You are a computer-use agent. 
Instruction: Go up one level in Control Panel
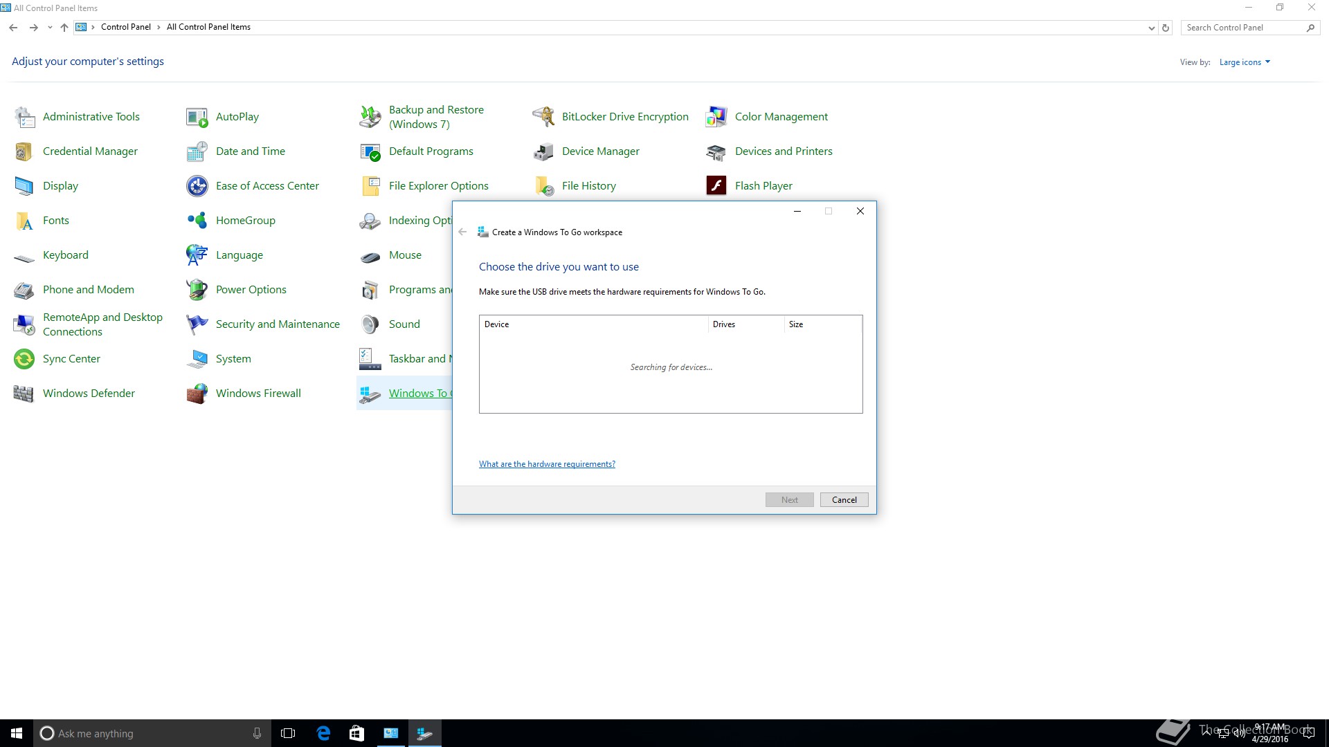(x=64, y=28)
